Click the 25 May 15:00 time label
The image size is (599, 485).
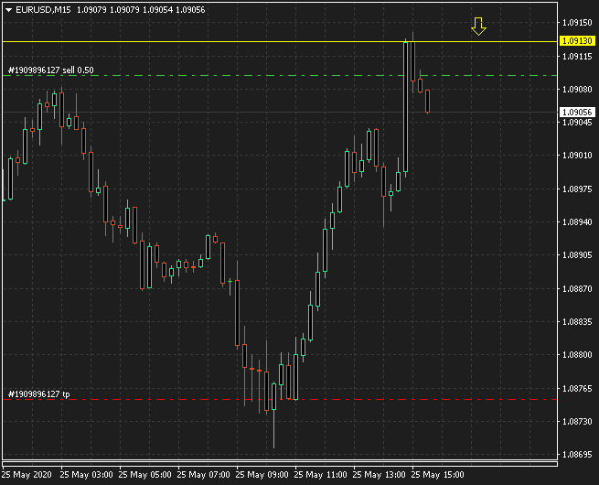click(x=437, y=475)
